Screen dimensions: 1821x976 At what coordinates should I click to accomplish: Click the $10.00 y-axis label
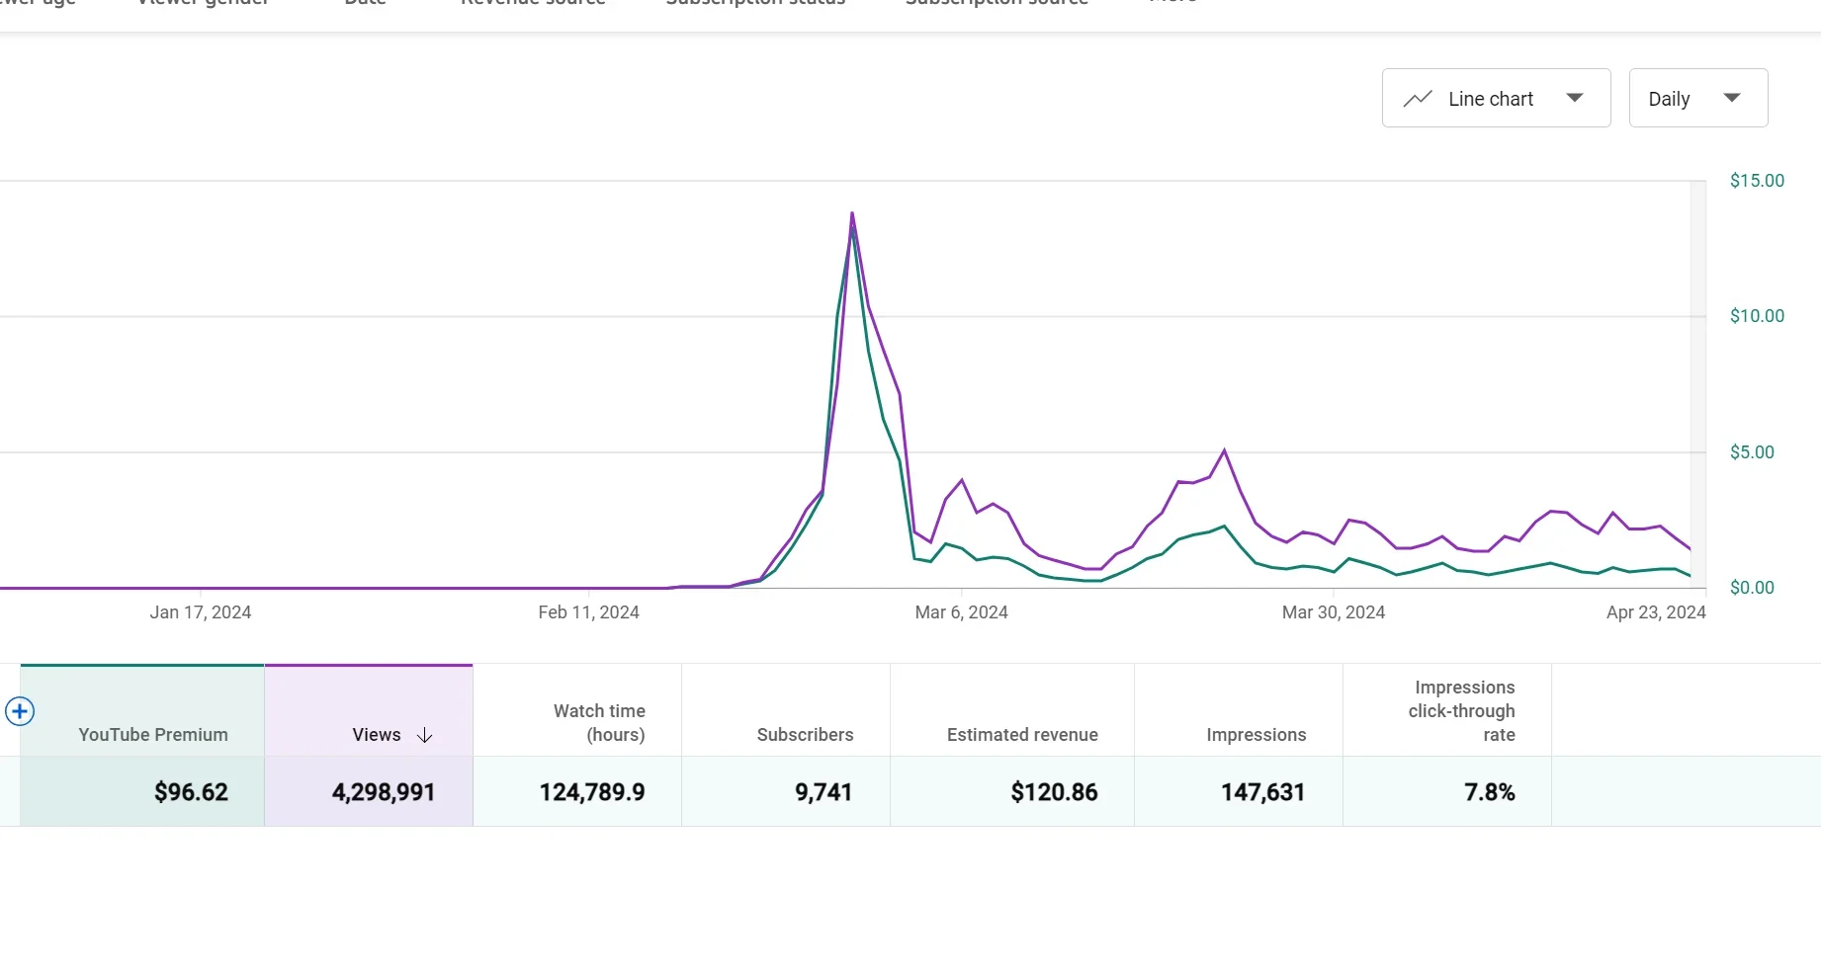click(1757, 316)
